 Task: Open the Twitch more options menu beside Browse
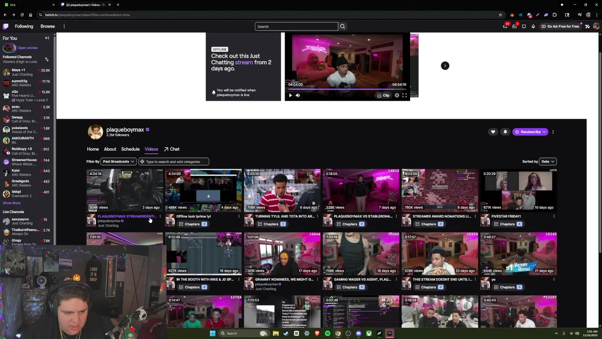(x=64, y=26)
